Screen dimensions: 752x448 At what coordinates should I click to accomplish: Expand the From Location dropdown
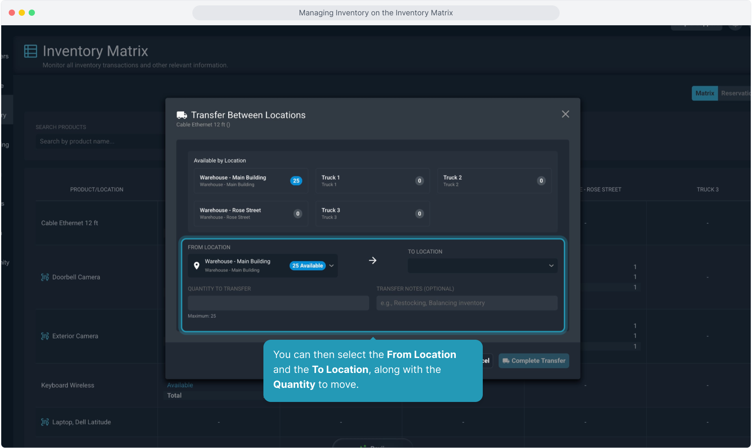331,265
